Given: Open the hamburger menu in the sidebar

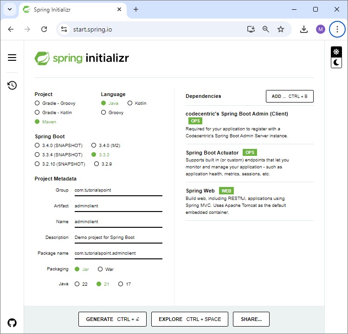Looking at the screenshot, I should click(12, 58).
